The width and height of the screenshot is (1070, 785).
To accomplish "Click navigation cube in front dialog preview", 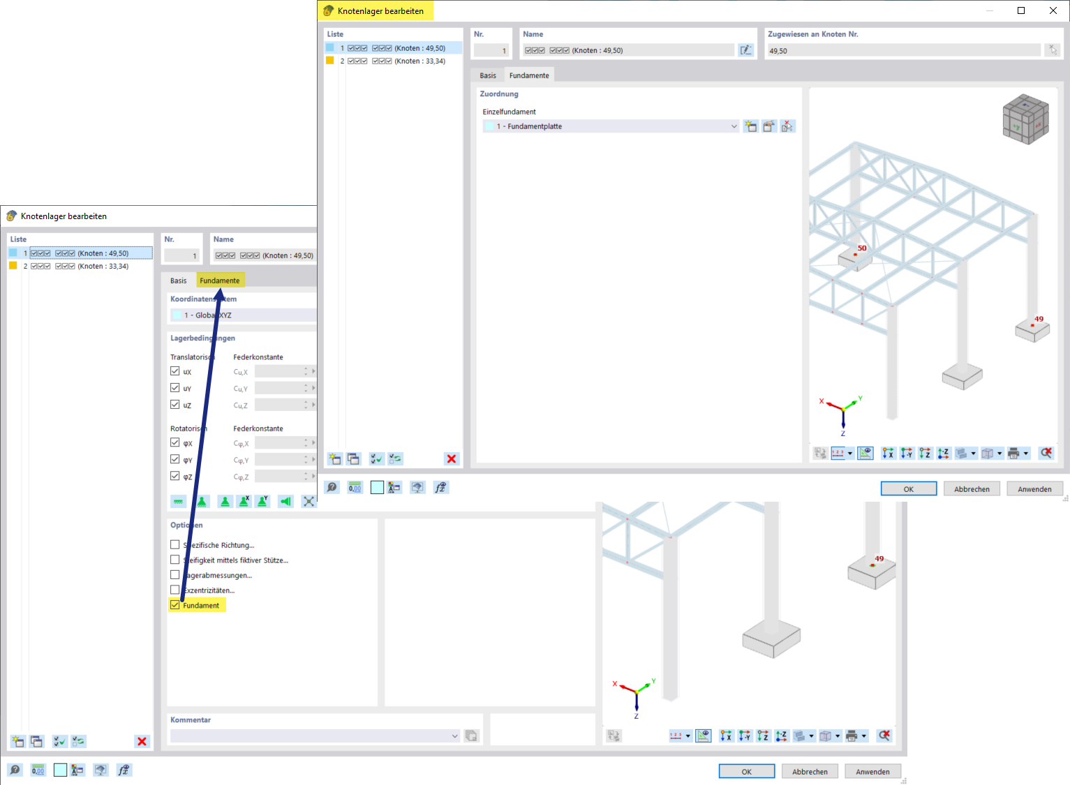I will coord(1025,119).
